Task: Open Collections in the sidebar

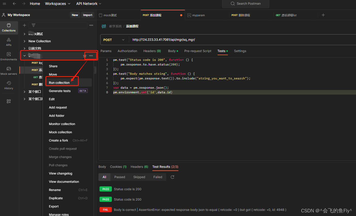Action: (x=9, y=28)
